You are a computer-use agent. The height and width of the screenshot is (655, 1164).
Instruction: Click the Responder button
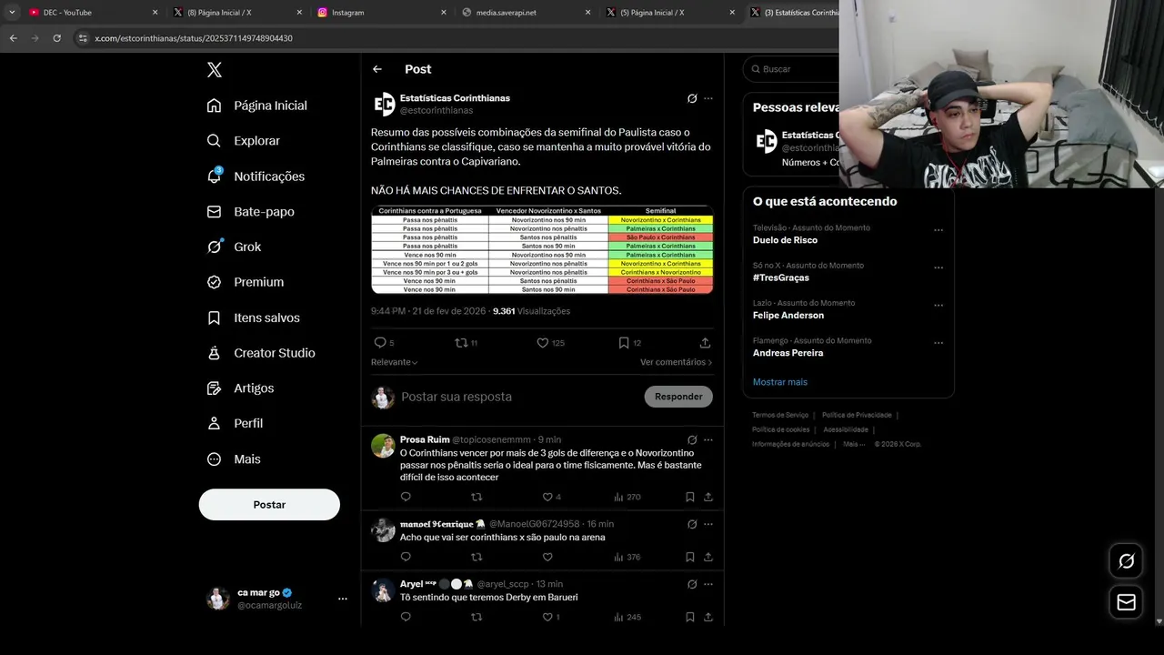[678, 397]
